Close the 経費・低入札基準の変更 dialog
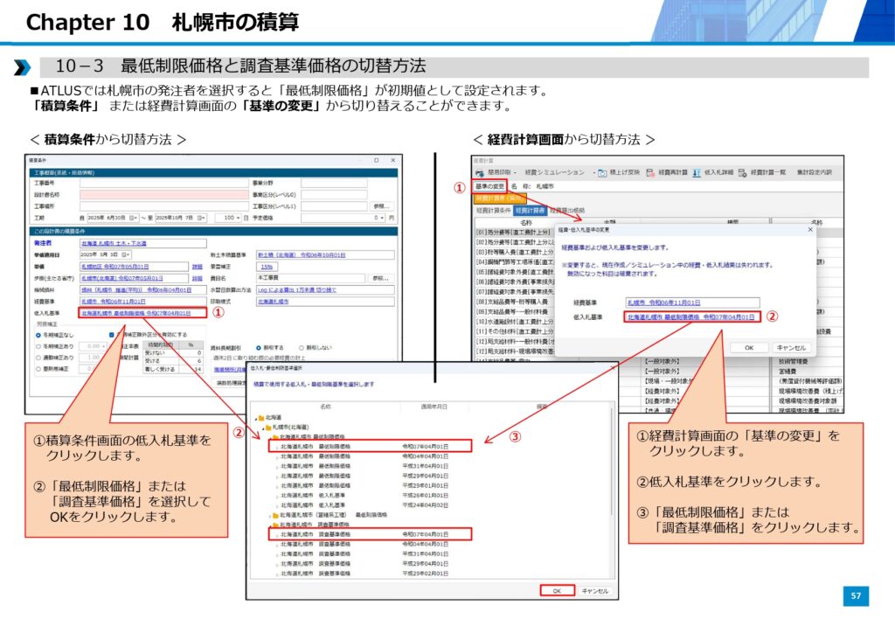This screenshot has height=633, width=895. (810, 230)
